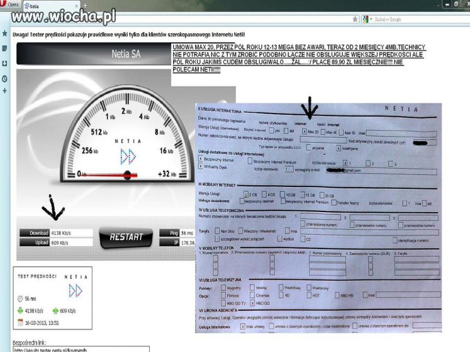
Task: Click the RESTART speed test button
Action: [x=126, y=237]
